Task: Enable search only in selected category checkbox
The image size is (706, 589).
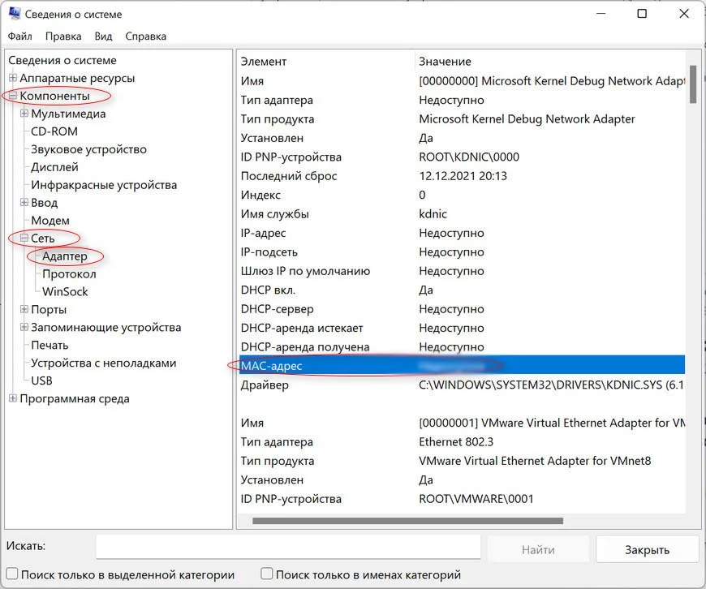Action: pyautogui.click(x=12, y=574)
